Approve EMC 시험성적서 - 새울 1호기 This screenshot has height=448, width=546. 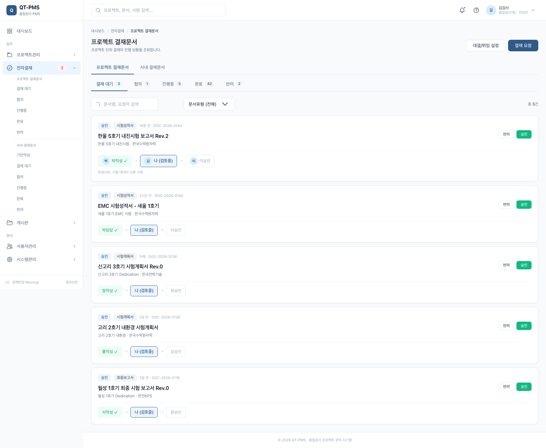pyautogui.click(x=524, y=205)
